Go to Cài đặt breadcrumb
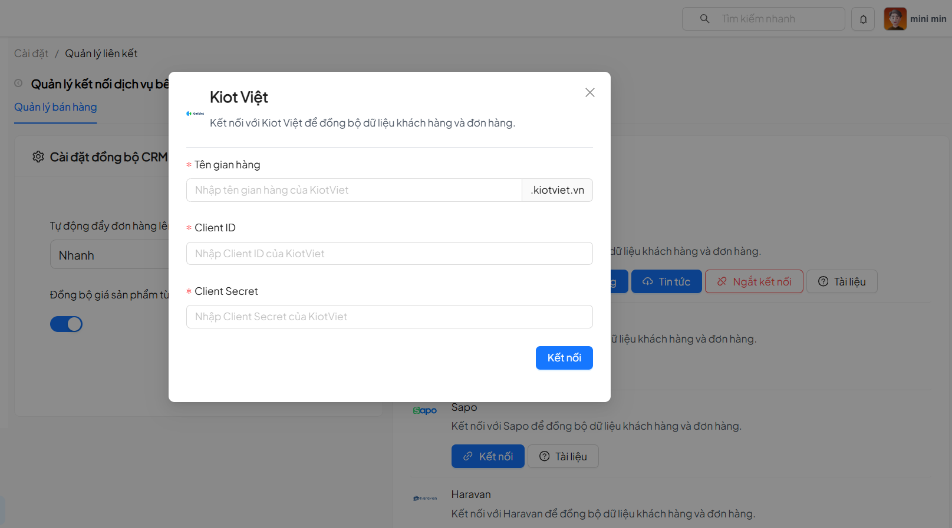The height and width of the screenshot is (528, 952). click(x=31, y=54)
